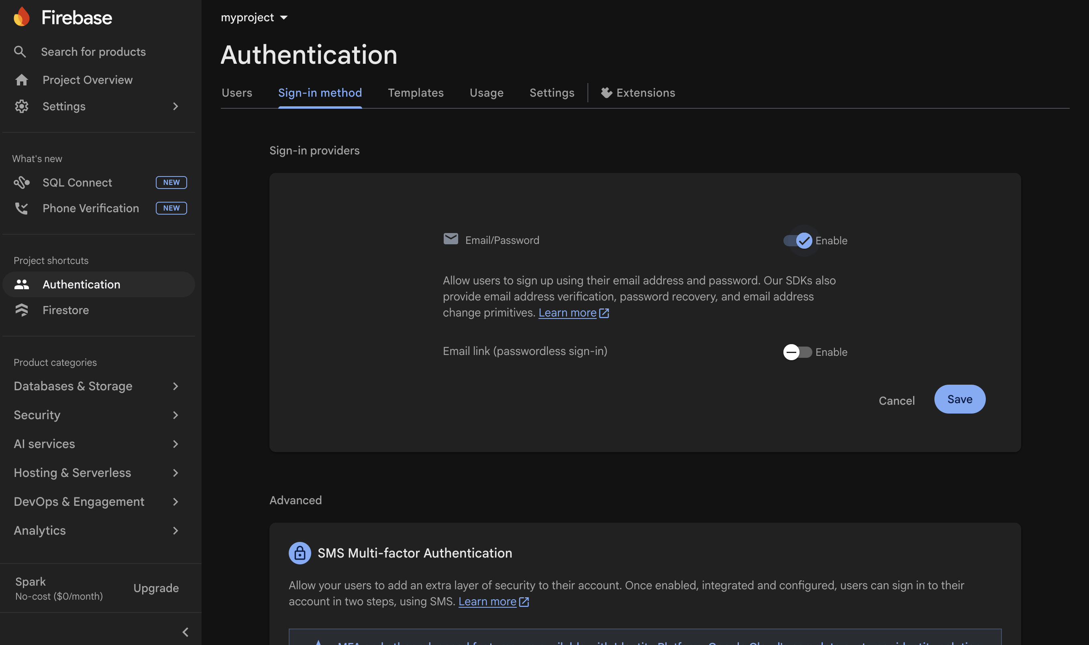The height and width of the screenshot is (645, 1089).
Task: Toggle the Email/Password Enable switch
Action: pos(797,241)
